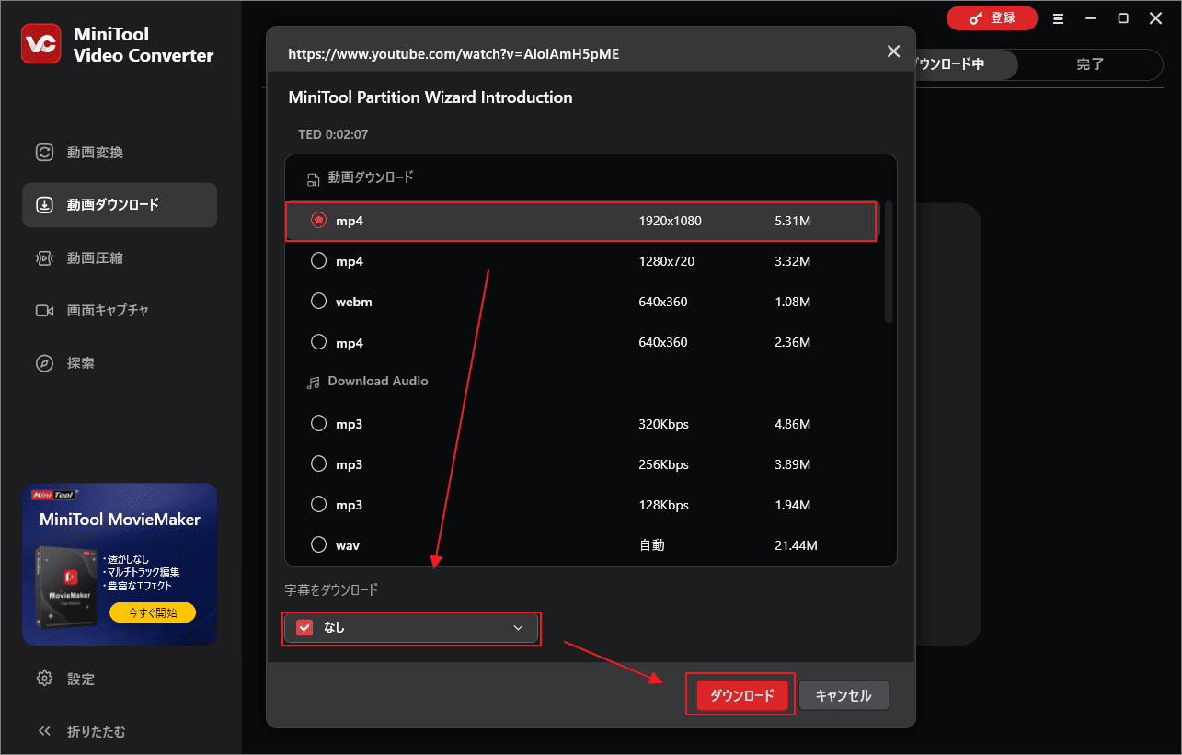Click the 3.32M file size text
Screen dimensions: 1182x755
(793, 261)
